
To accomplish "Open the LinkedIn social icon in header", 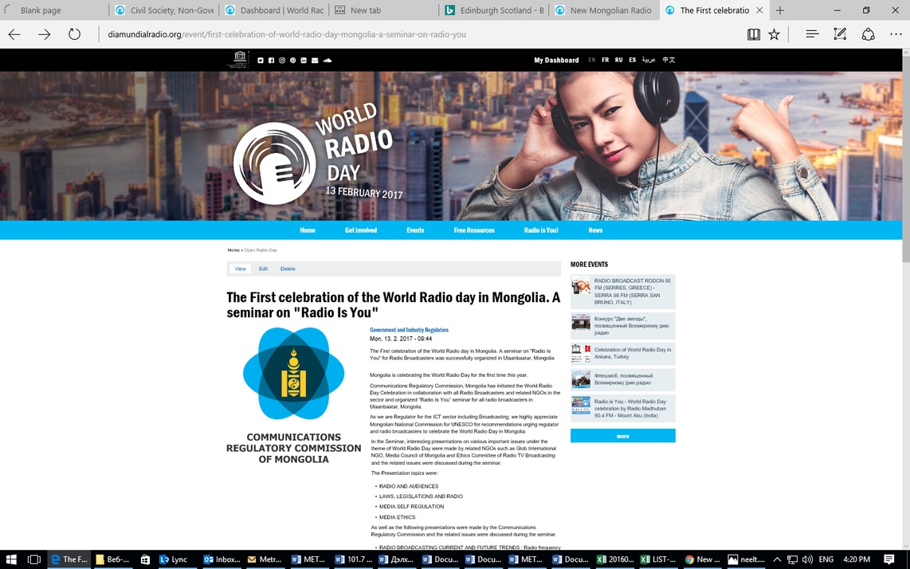I will (304, 61).
